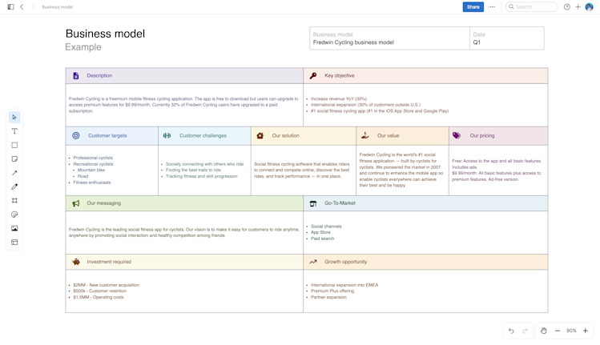Open the user profile avatar

(x=590, y=7)
